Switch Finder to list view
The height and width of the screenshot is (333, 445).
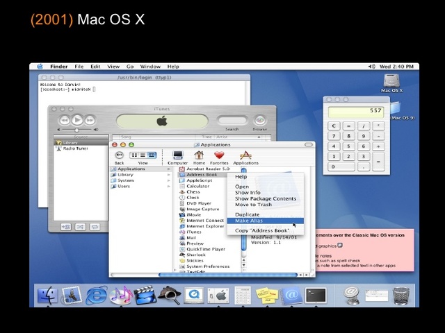[143, 155]
